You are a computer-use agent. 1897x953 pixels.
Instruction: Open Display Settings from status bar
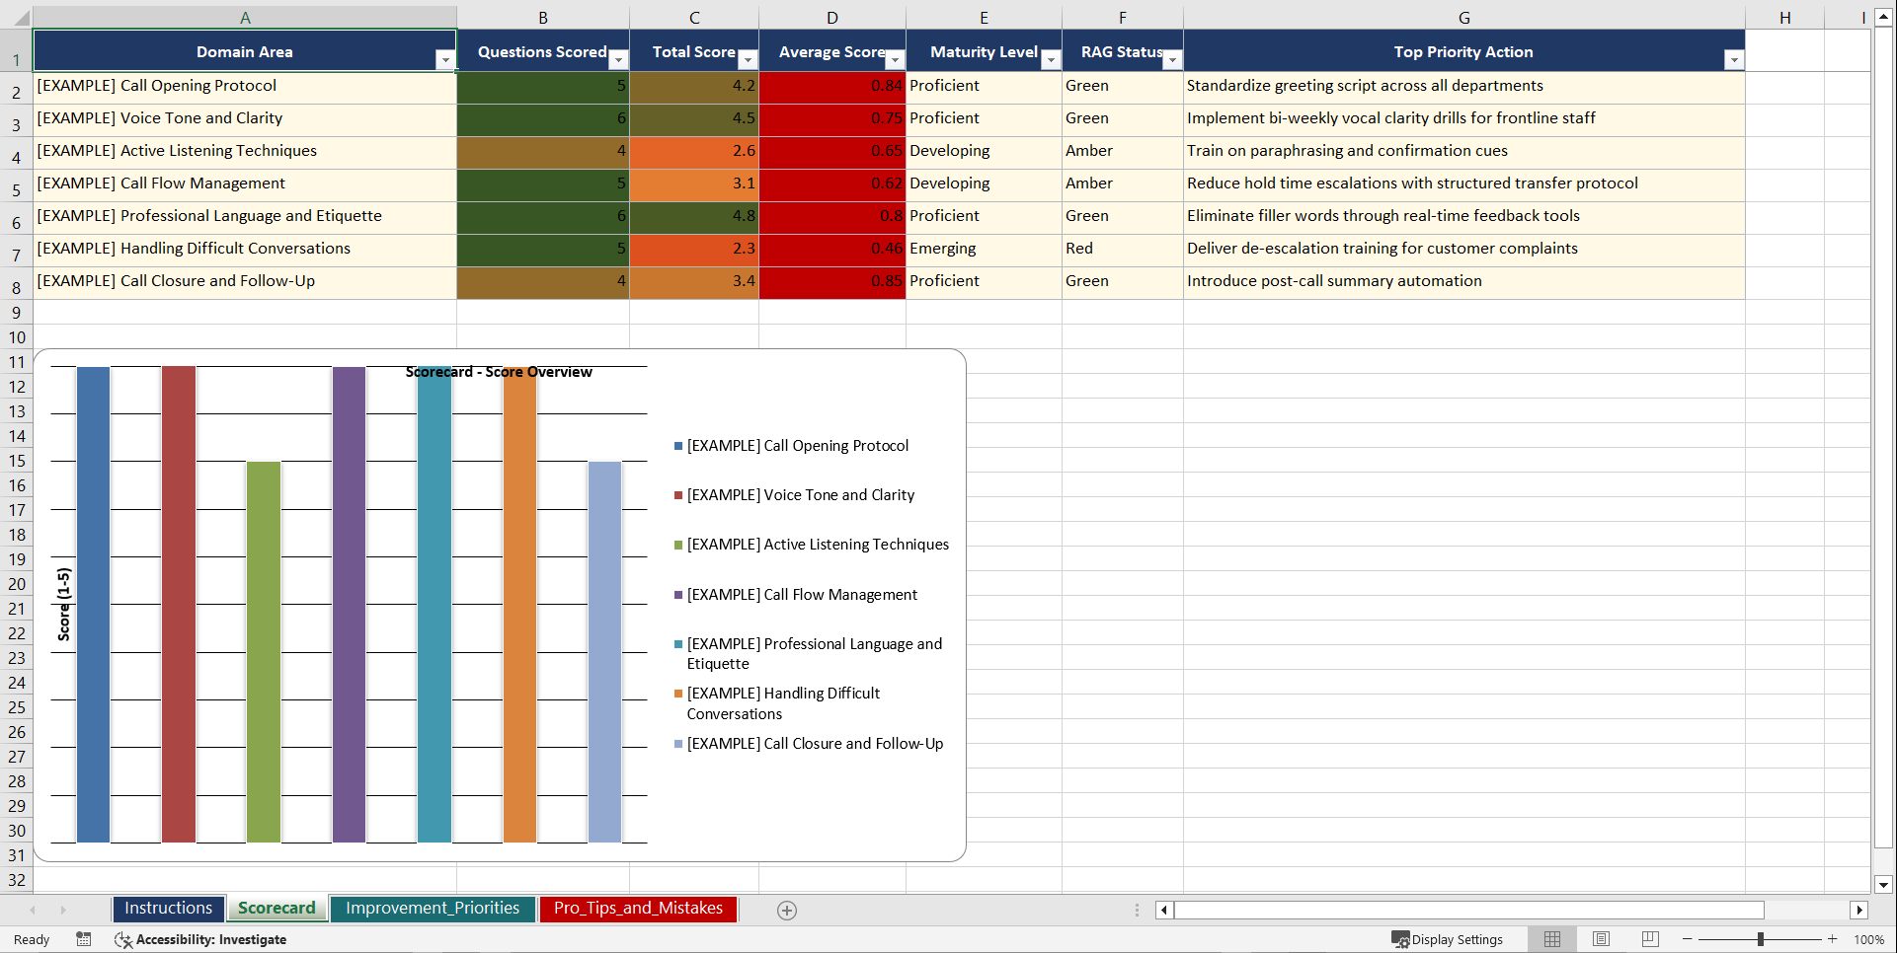[x=1449, y=939]
